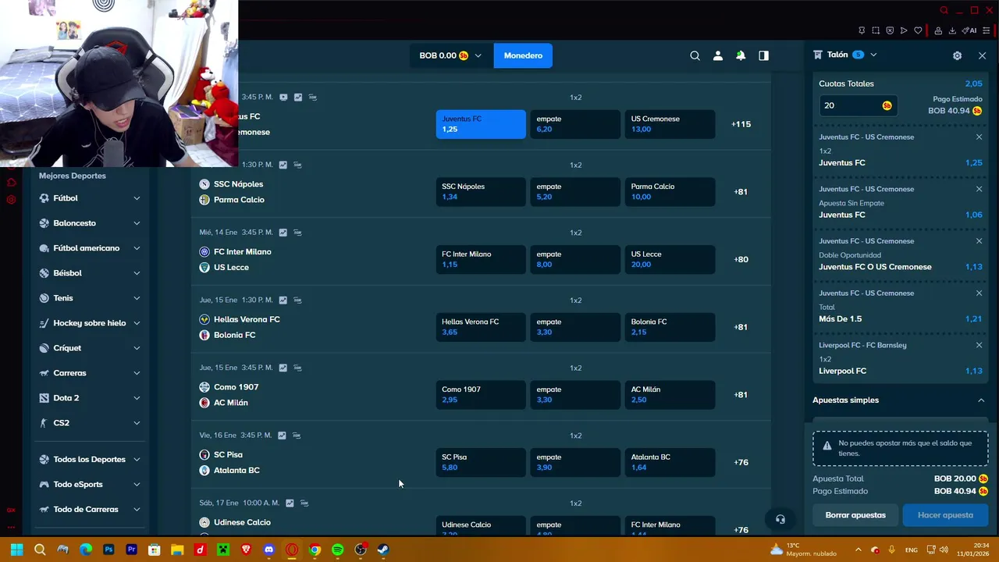Toggle the side panel layout icon
The image size is (999, 562).
coord(763,55)
